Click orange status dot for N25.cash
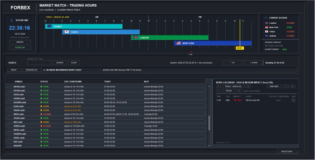315x160 pixels. point(41,122)
